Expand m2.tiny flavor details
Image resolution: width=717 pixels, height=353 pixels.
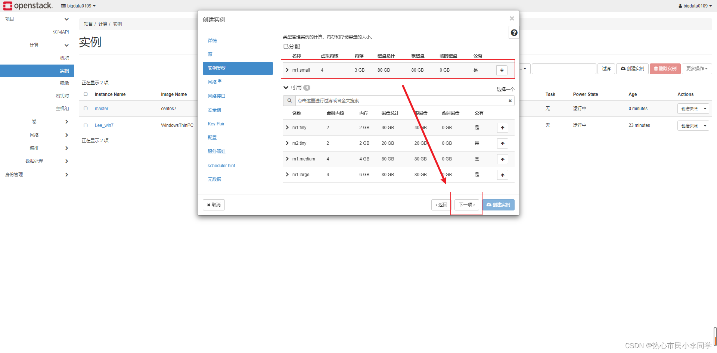pos(287,143)
